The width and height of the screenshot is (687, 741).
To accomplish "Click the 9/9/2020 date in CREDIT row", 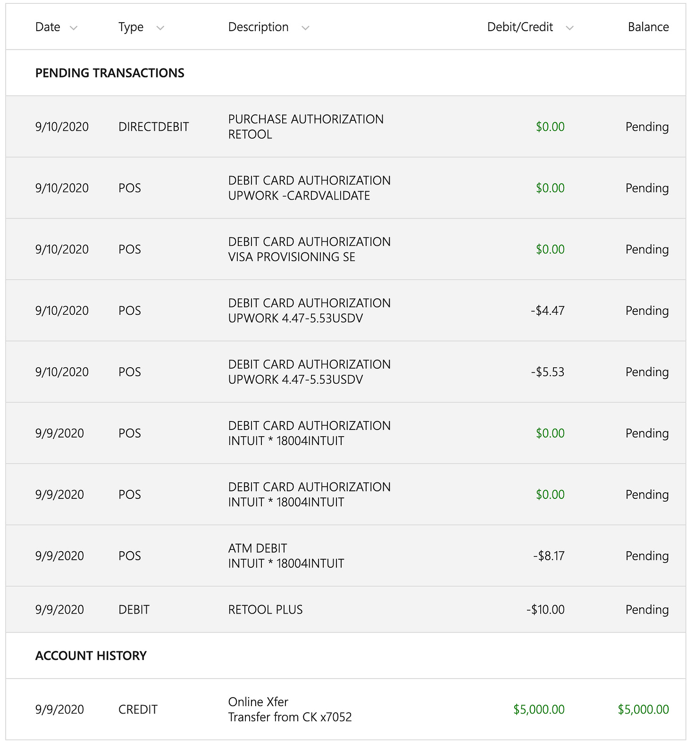I will (59, 709).
